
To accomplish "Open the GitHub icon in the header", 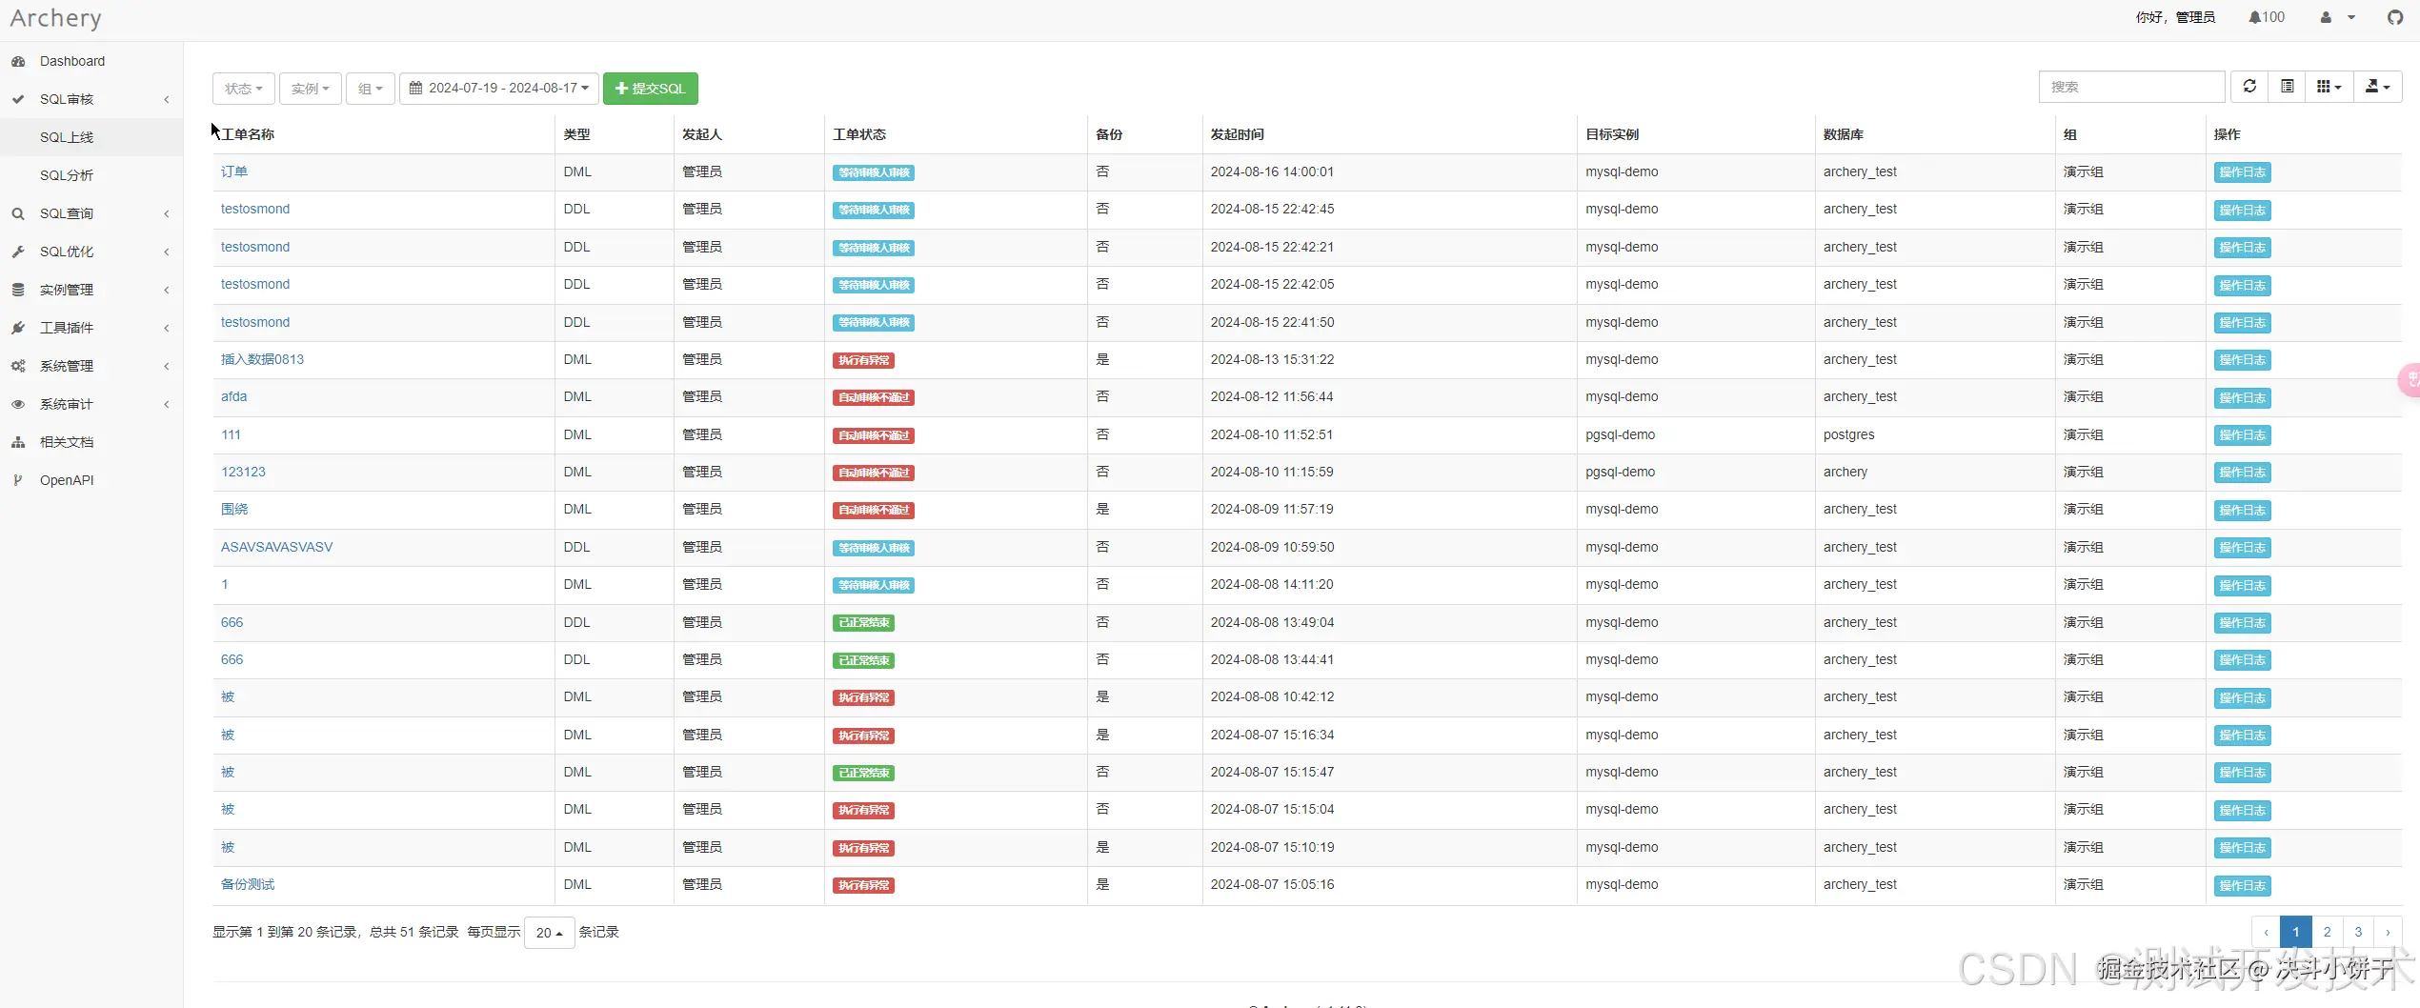I will [x=2395, y=17].
